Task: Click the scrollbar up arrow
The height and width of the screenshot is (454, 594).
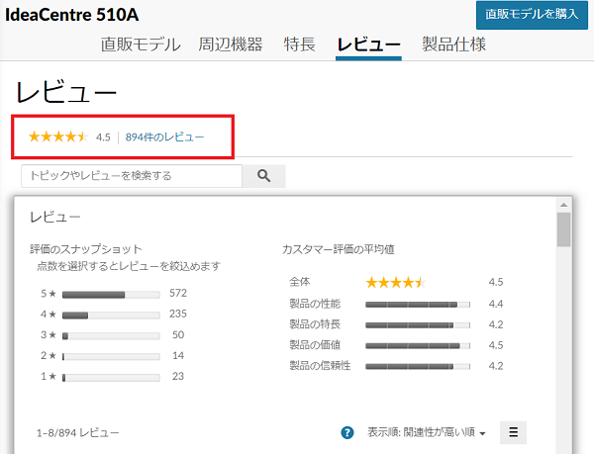Action: coord(563,205)
